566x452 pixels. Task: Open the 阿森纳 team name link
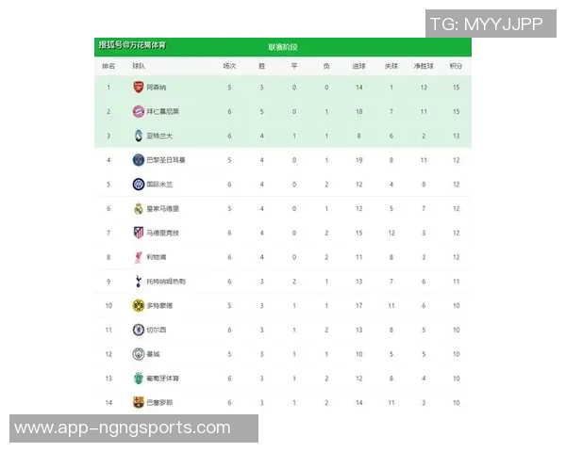(157, 88)
